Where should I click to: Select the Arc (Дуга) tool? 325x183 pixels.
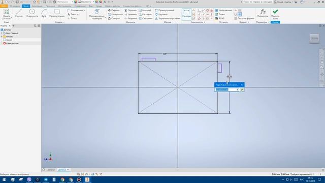(44, 14)
